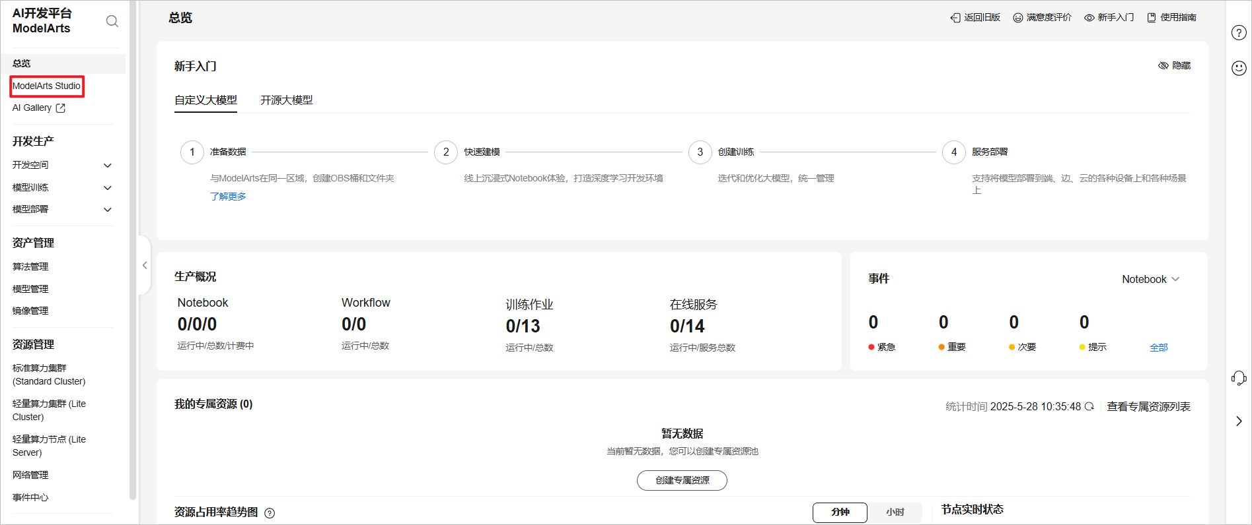Screen dimensions: 1252x525
Task: Click the 次要 event count
Action: pos(1013,323)
